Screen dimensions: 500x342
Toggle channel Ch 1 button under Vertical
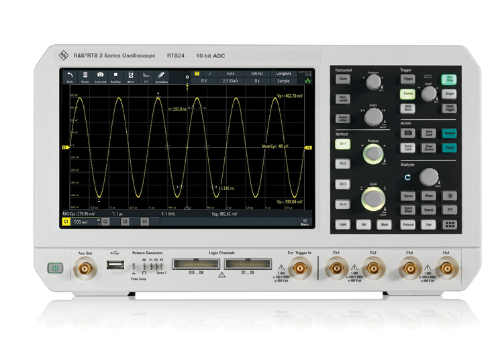[343, 144]
